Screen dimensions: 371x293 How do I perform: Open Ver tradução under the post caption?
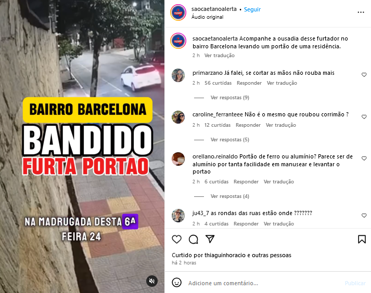pyautogui.click(x=220, y=56)
